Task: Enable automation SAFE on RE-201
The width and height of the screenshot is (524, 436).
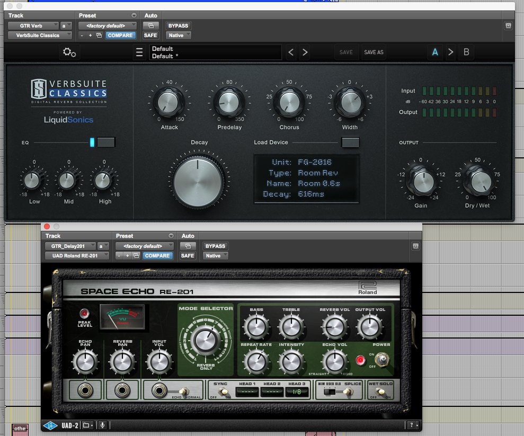Action: pos(188,255)
